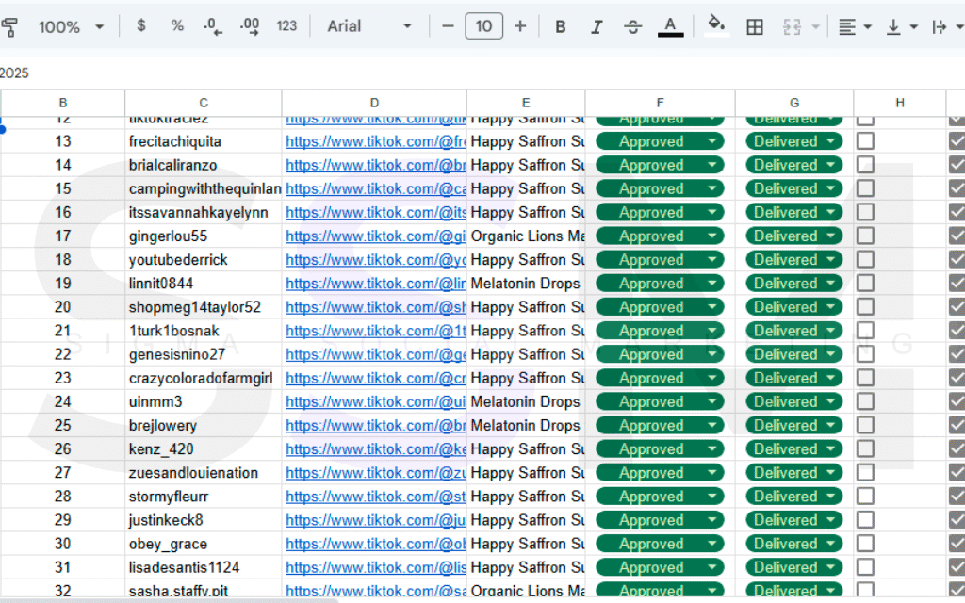Screen dimensions: 965x603
Task: Select column F header
Action: click(x=660, y=103)
